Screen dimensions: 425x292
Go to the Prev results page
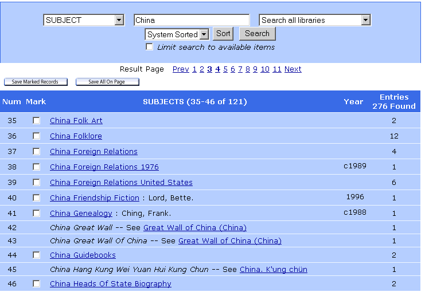(x=181, y=69)
